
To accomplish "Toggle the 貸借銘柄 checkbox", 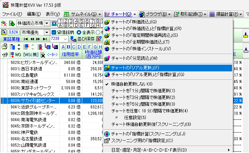I will click(x=54, y=32).
